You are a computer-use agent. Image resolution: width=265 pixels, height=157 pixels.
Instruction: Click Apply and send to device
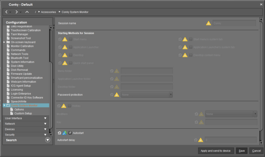pos(216,151)
